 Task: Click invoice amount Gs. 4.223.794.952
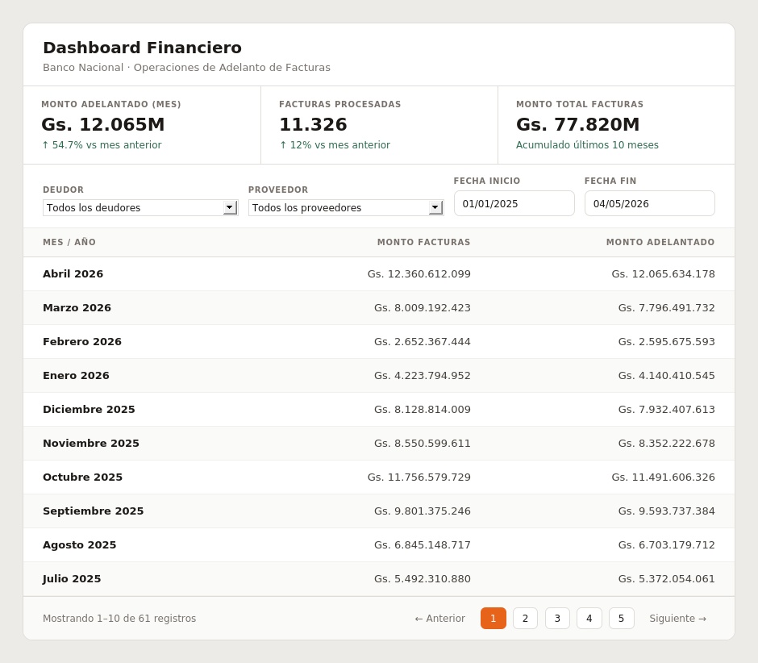(x=422, y=375)
